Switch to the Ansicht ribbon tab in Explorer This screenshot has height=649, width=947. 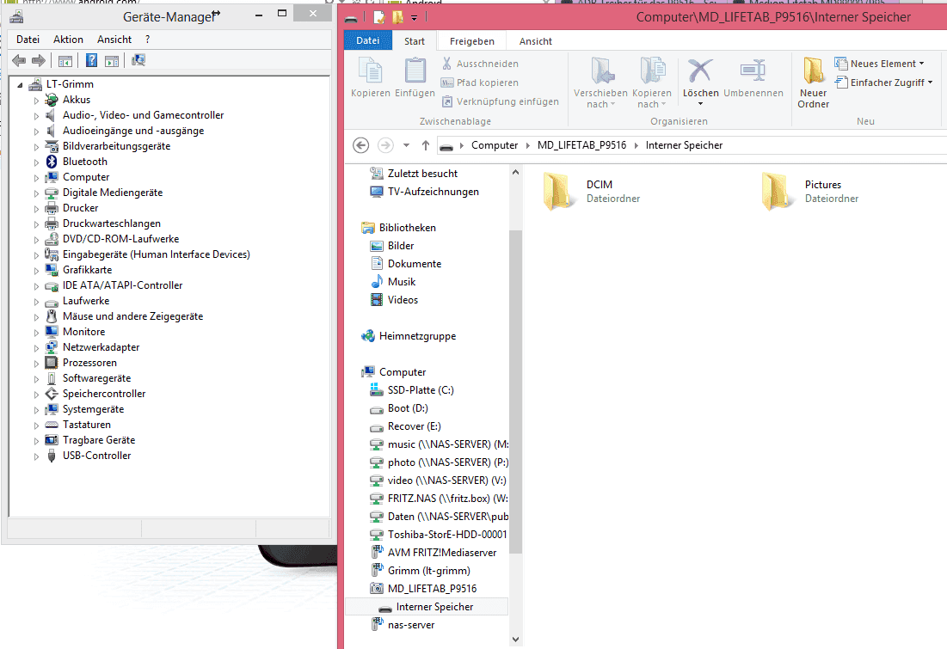[x=536, y=41]
